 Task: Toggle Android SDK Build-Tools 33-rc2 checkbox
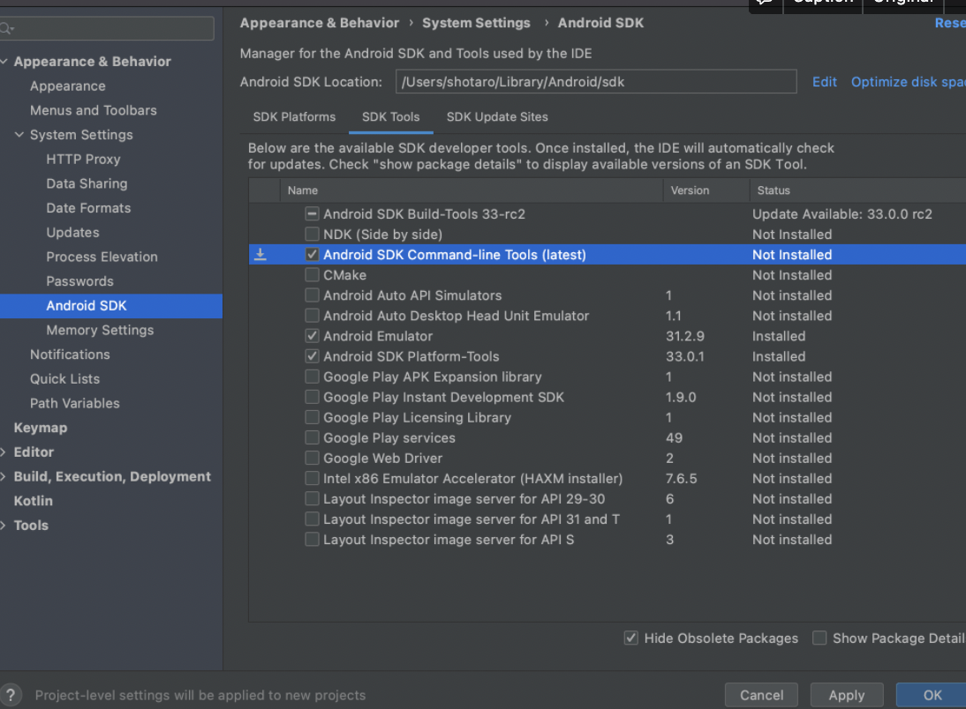[x=312, y=213]
